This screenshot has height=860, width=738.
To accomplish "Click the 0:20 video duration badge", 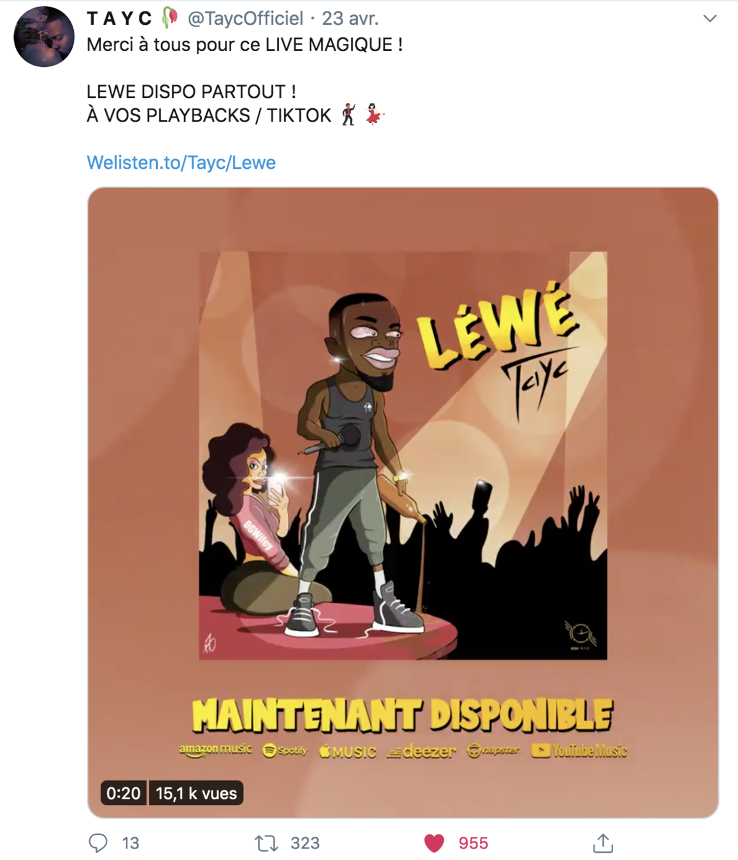I will [x=124, y=793].
